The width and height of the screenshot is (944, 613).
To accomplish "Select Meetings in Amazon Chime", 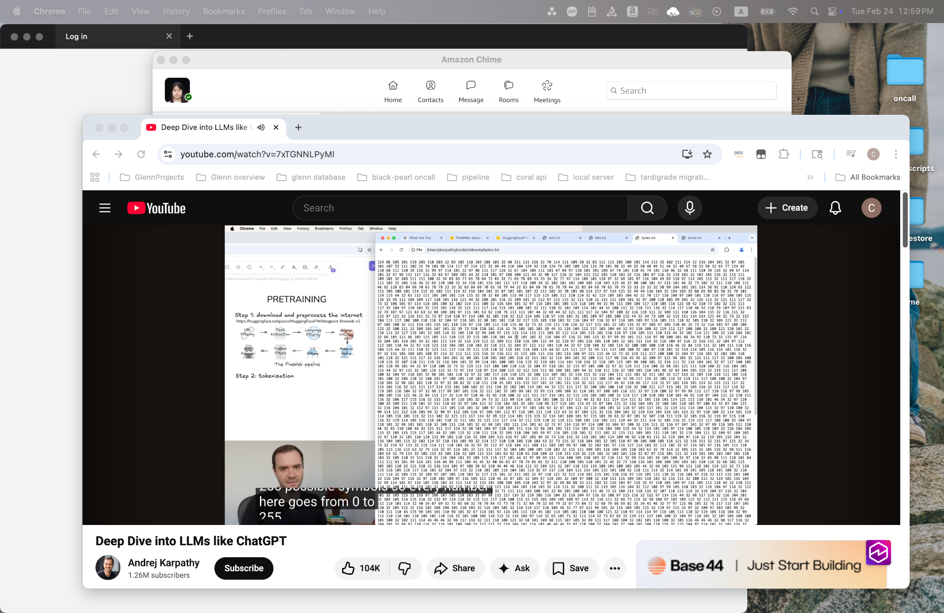I will 546,90.
